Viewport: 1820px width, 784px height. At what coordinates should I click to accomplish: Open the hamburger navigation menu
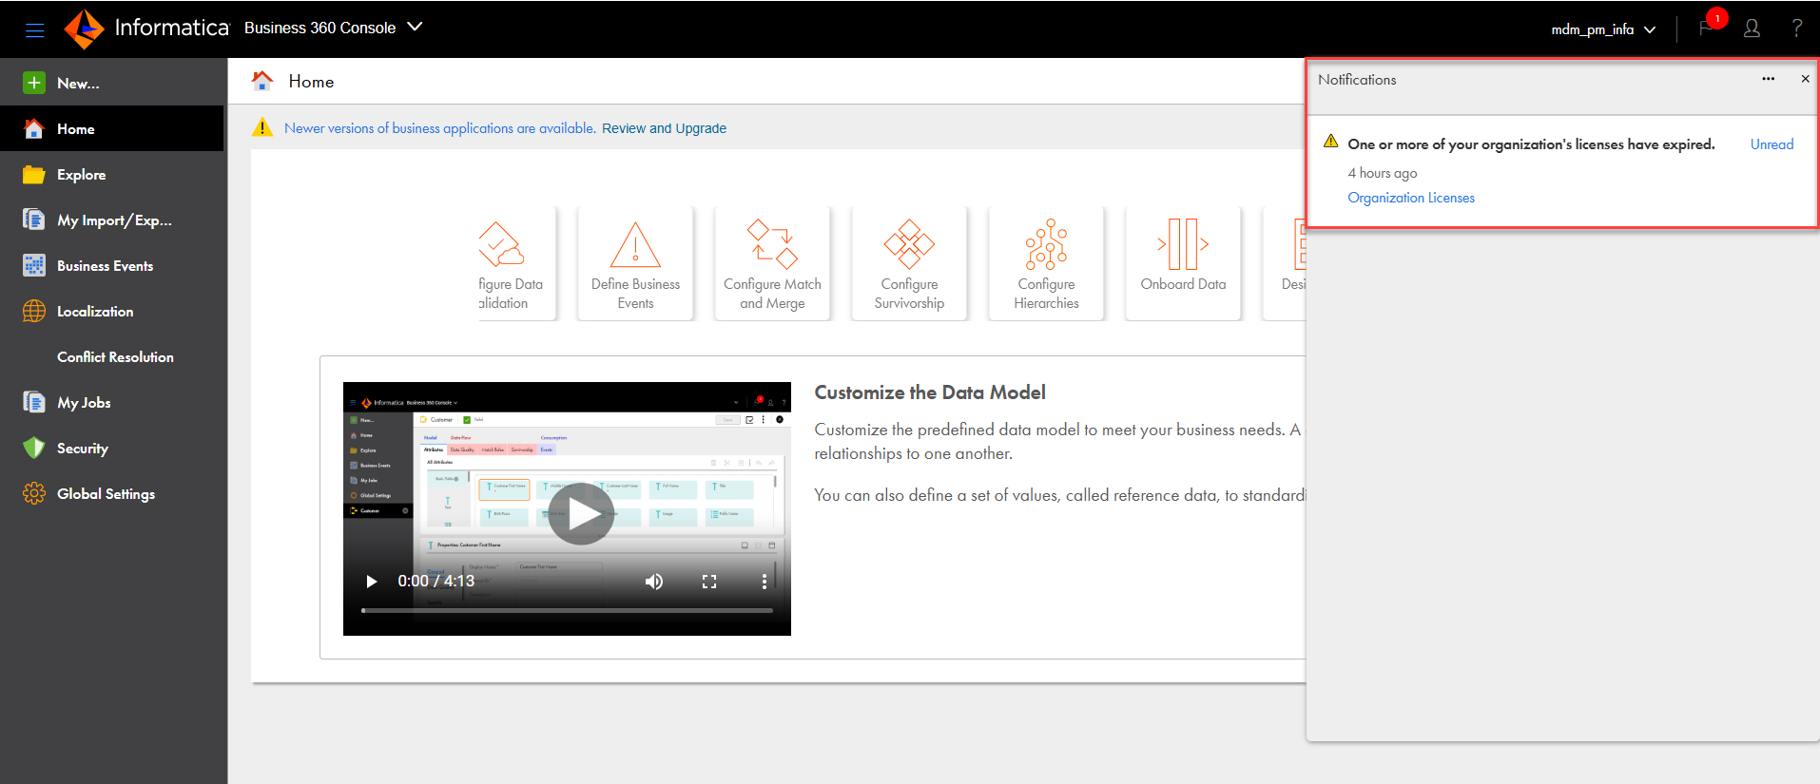pos(35,30)
